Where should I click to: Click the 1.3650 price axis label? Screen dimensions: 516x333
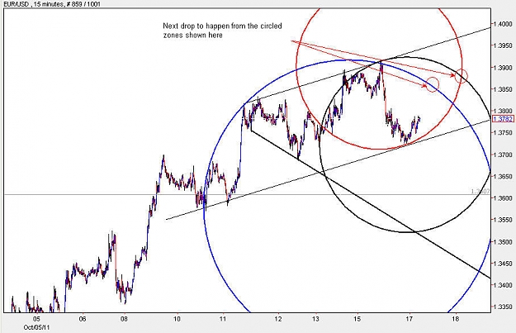click(503, 177)
